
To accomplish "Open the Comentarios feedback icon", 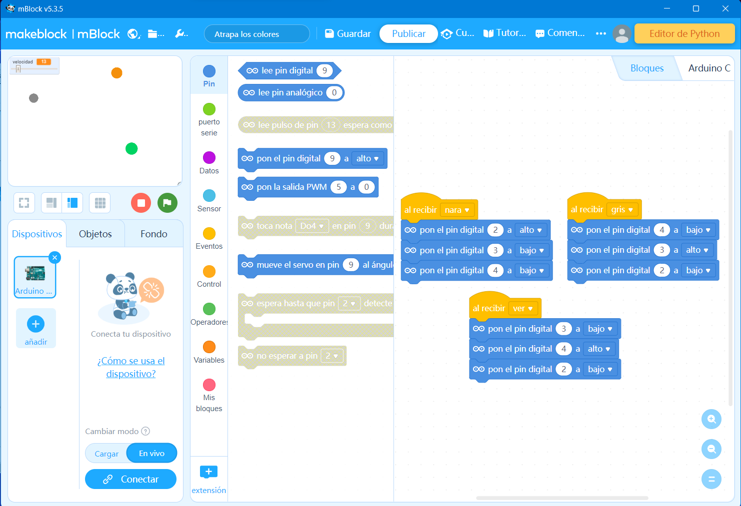I will coord(540,34).
